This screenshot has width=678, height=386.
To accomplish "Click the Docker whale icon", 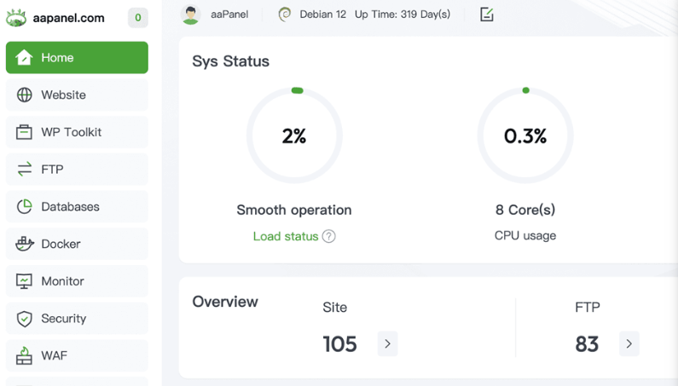I will (25, 244).
